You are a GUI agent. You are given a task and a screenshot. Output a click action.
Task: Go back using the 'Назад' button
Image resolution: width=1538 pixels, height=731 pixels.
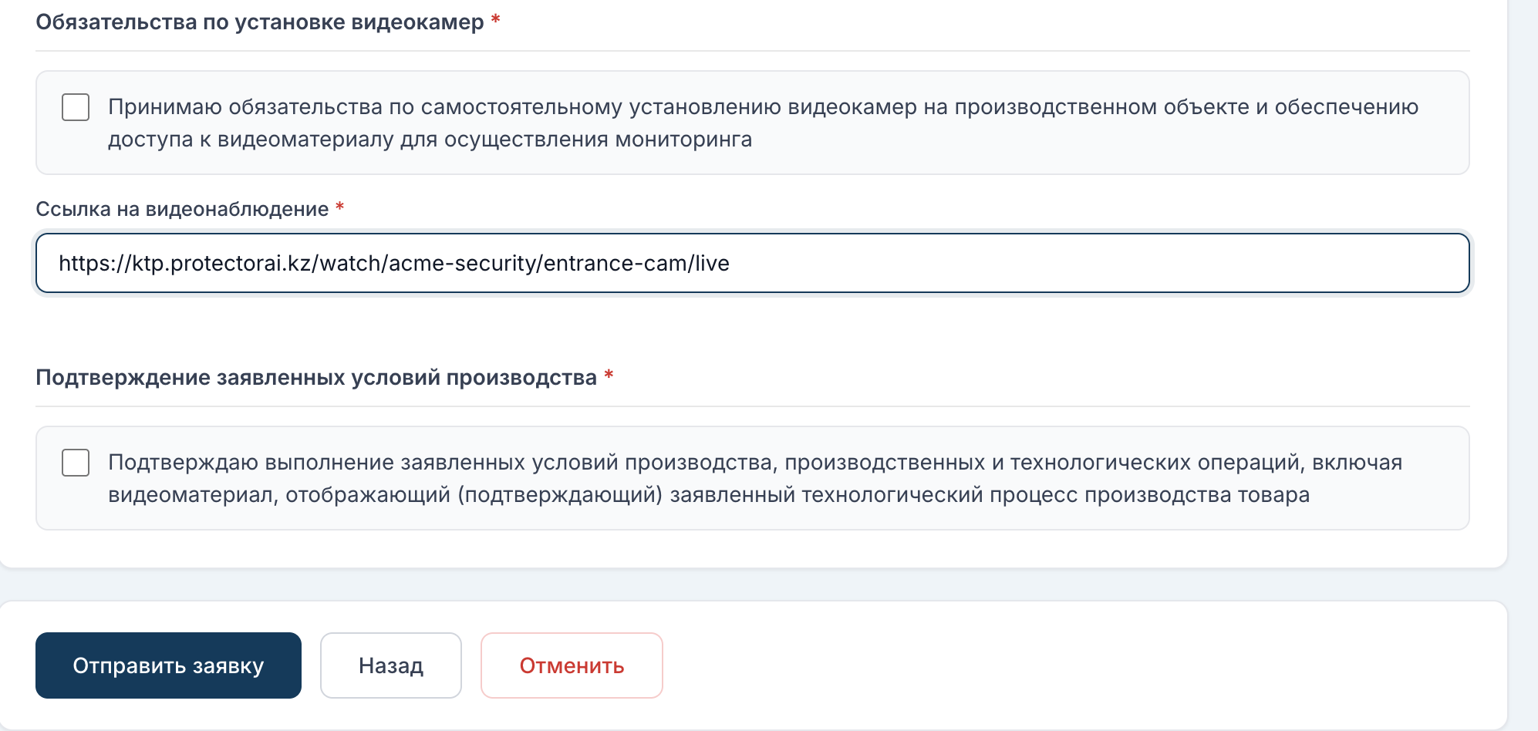coord(391,665)
